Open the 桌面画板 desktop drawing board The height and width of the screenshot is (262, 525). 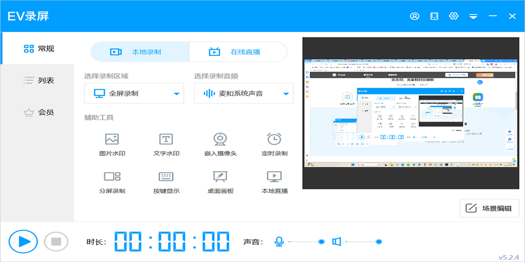point(220,177)
